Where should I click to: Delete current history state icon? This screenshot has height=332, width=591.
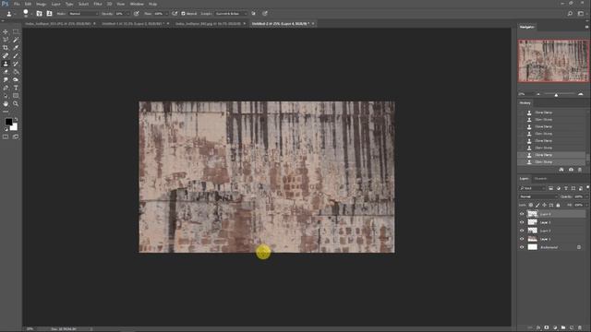(580, 170)
